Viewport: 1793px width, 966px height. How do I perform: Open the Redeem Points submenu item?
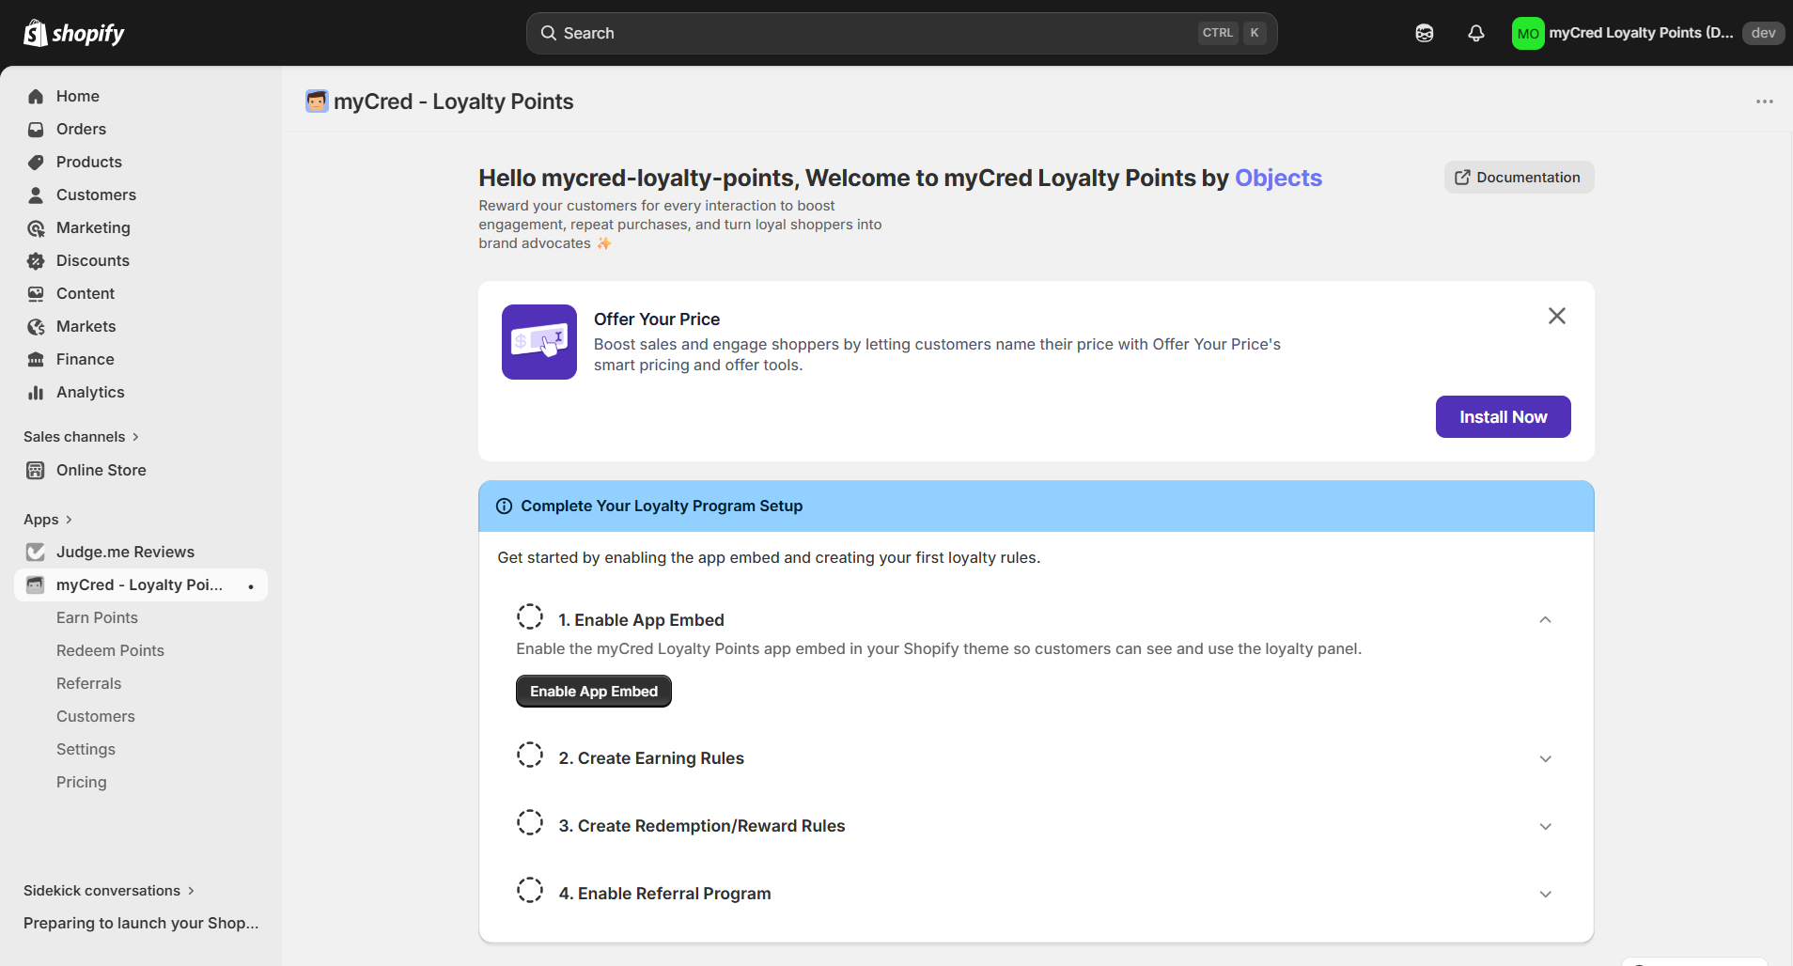click(x=110, y=650)
